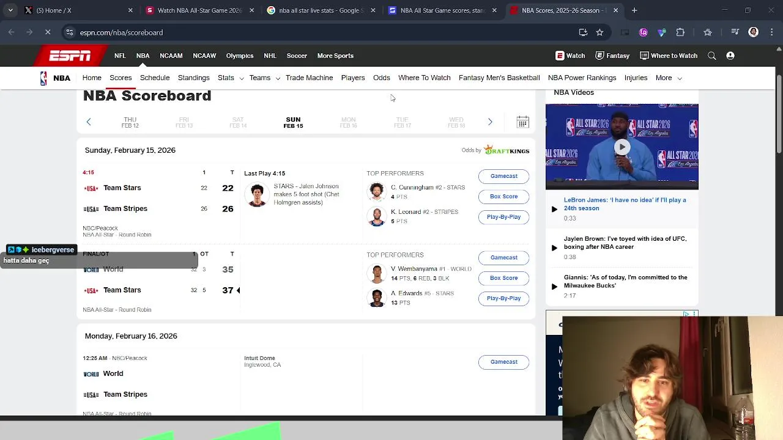Expand Stats dropdown arrow

click(x=242, y=78)
